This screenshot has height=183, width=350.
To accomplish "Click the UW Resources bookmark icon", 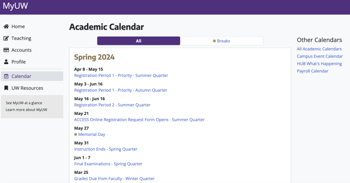I will tap(6, 88).
